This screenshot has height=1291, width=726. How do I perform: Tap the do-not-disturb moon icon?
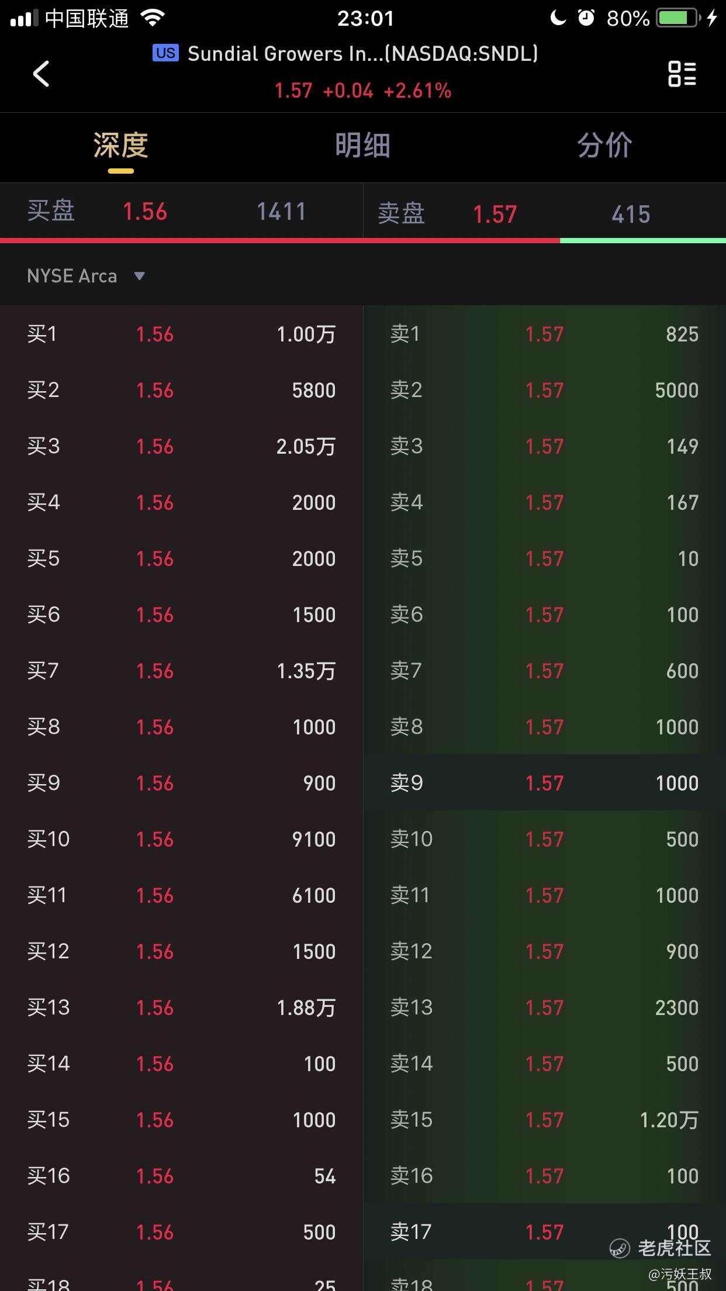coord(558,18)
